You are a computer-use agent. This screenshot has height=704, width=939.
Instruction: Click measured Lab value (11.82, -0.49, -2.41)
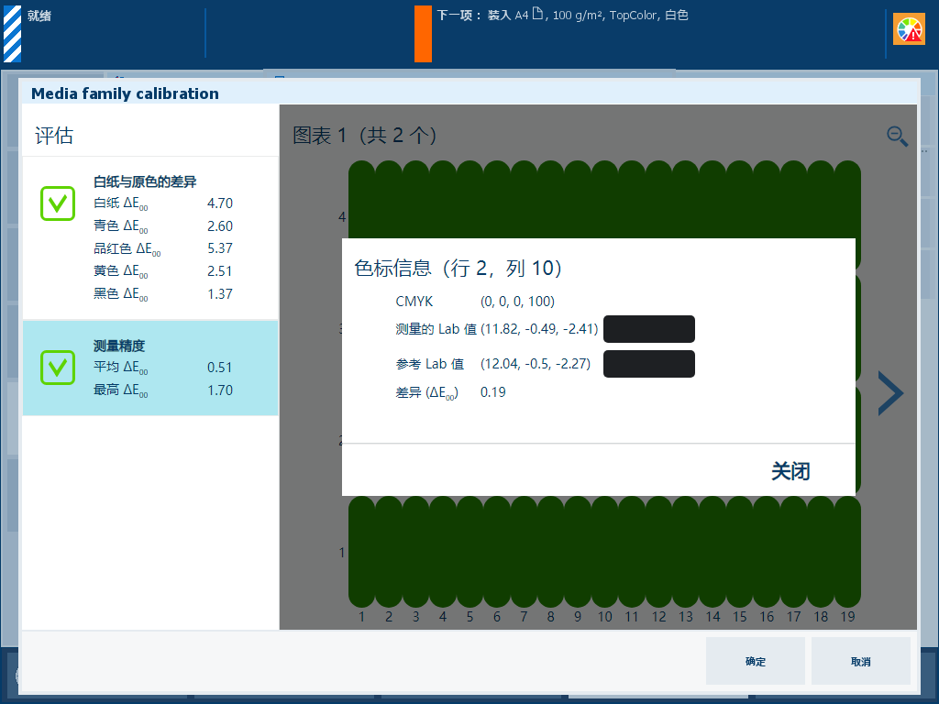click(539, 329)
